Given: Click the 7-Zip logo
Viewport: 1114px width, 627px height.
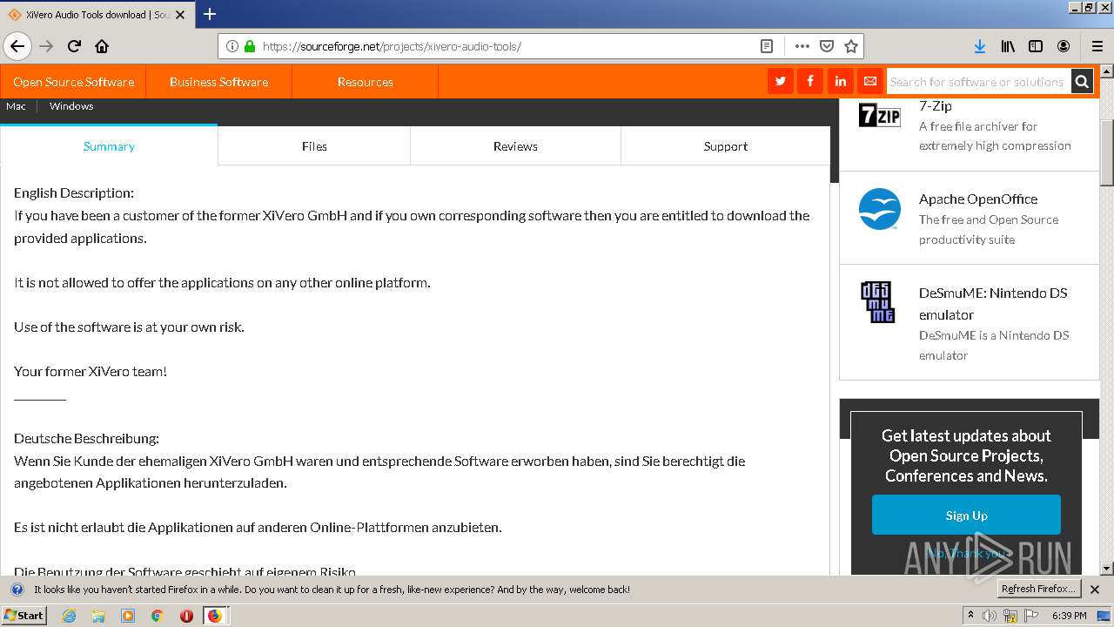Looking at the screenshot, I should pos(880,115).
